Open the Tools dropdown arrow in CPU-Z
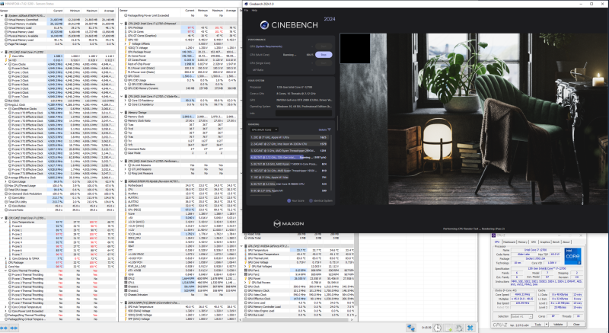 [x=546, y=325]
